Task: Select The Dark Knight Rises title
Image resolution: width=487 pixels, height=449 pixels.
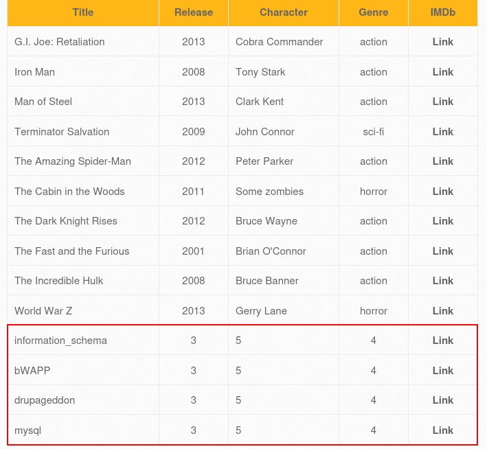Action: click(x=66, y=221)
